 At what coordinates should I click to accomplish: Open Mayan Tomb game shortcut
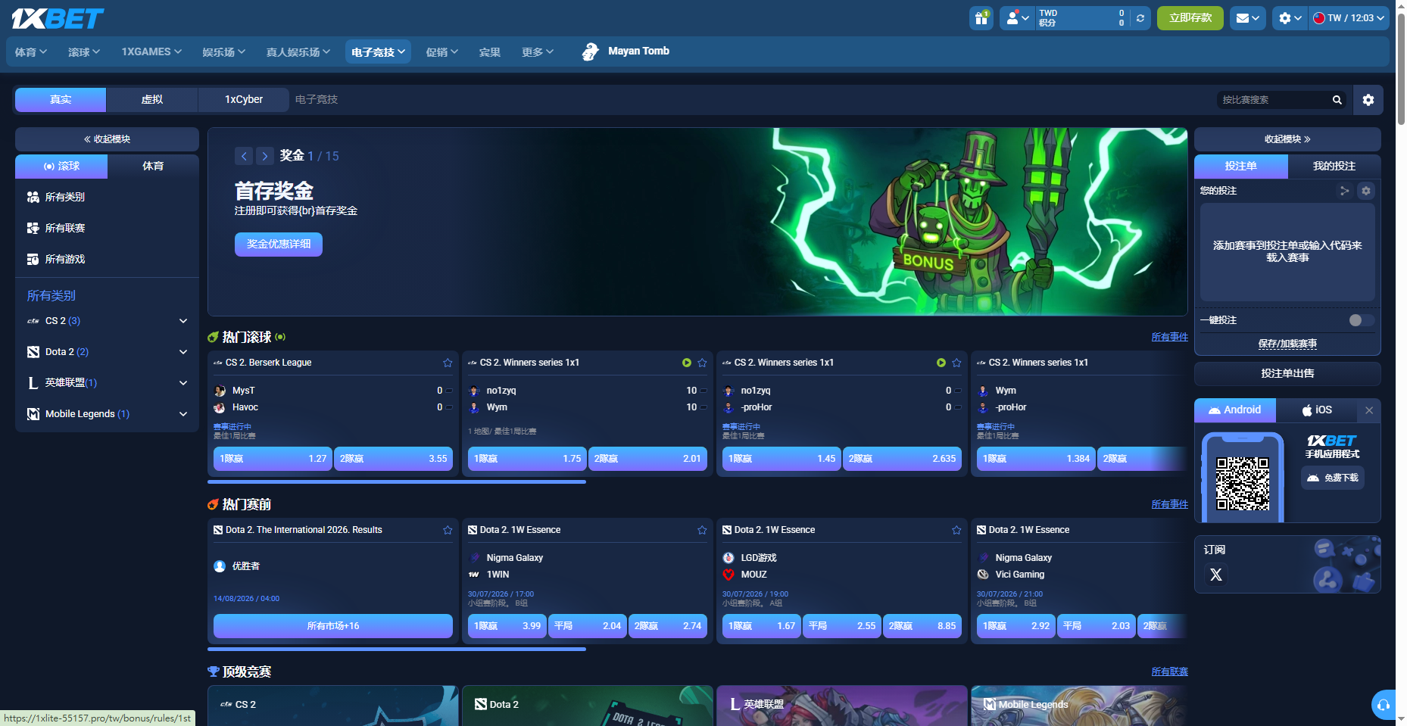click(x=626, y=51)
